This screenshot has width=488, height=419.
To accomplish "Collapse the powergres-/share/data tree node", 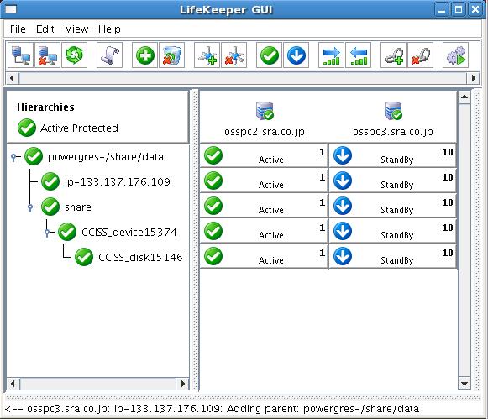I will click(13, 157).
